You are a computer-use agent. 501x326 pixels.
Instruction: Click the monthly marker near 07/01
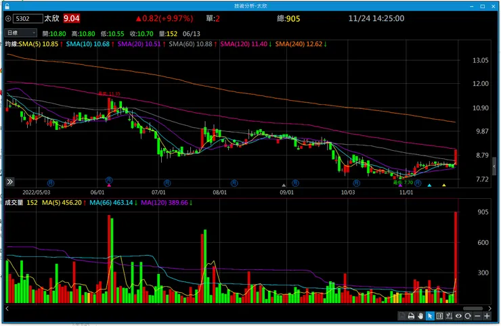[x=167, y=183]
